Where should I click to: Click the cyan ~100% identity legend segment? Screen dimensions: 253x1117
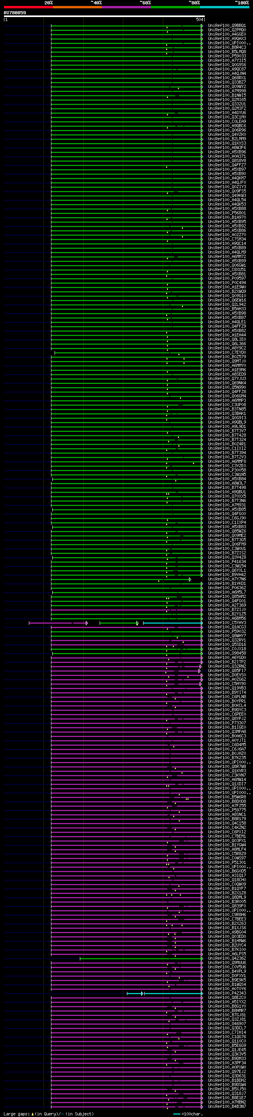click(x=225, y=7)
